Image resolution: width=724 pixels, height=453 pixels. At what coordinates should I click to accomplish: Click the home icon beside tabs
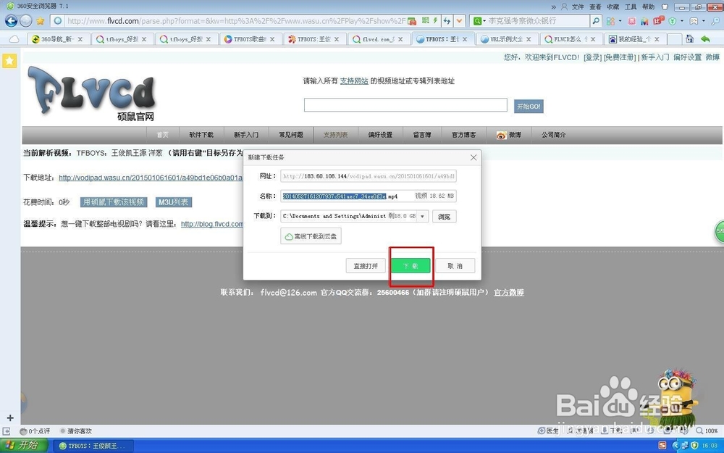point(689,39)
